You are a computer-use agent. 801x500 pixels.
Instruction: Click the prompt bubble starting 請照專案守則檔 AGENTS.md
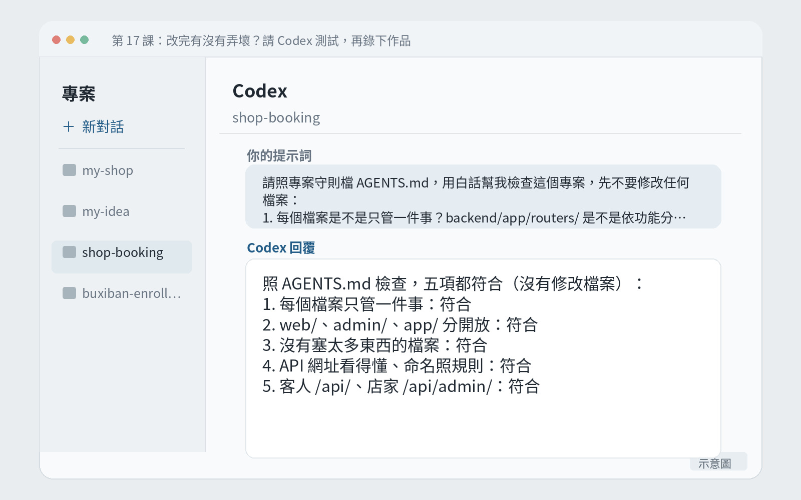[483, 196]
